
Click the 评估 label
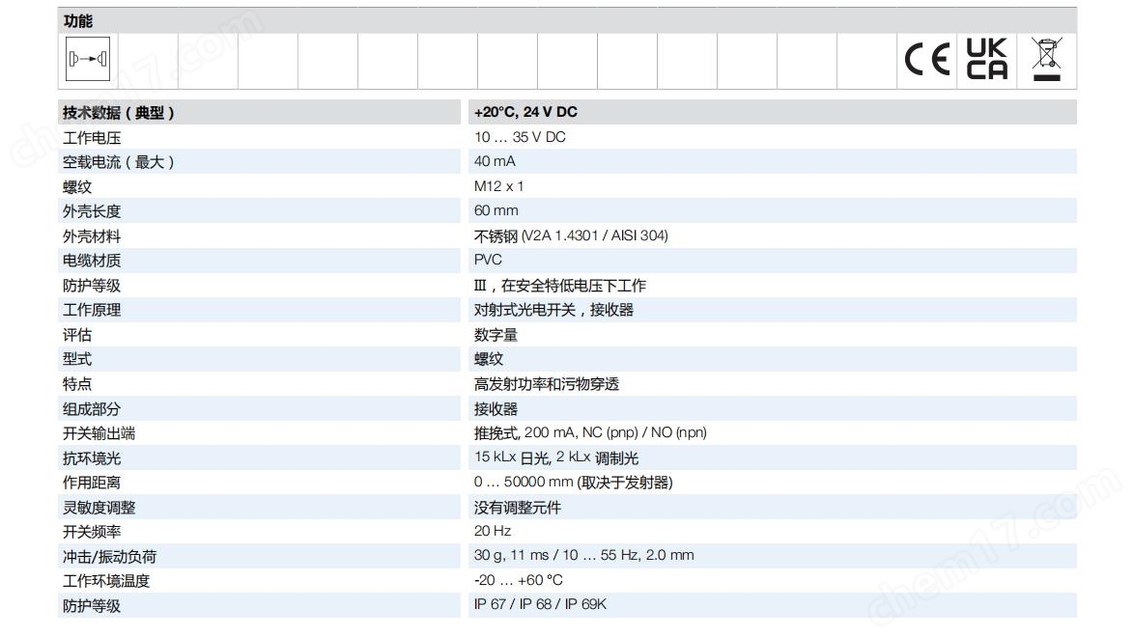[x=77, y=335]
